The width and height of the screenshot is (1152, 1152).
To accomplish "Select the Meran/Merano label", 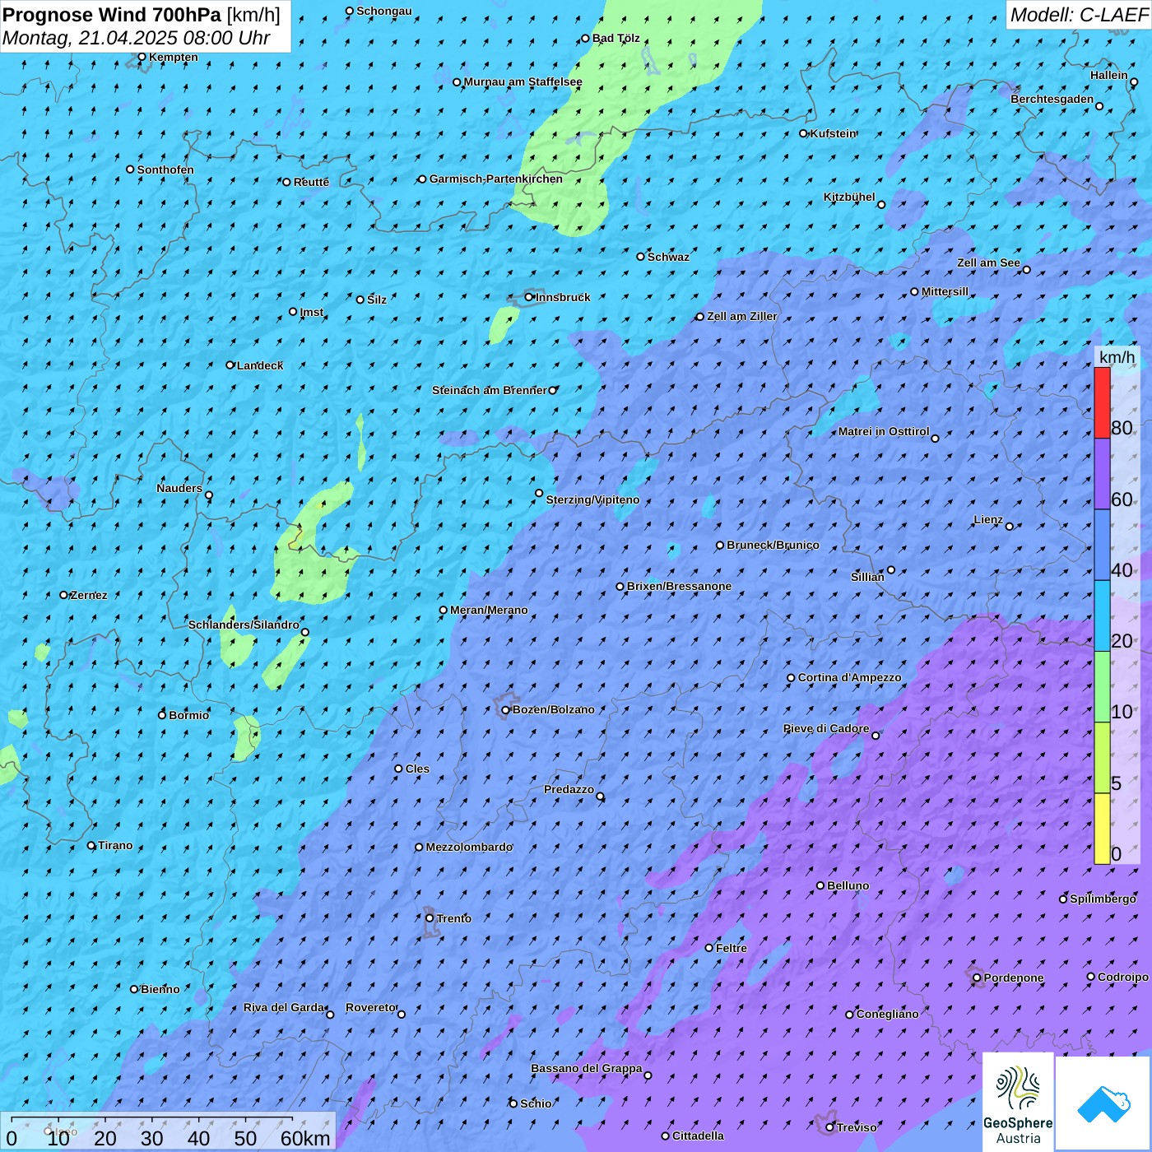I will 489,610.
